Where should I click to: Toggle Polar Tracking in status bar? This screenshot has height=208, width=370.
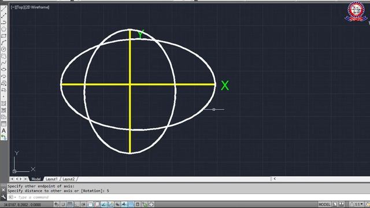click(x=83, y=204)
